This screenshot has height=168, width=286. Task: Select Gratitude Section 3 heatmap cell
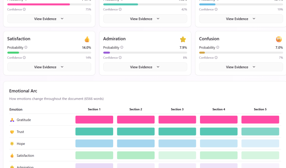177,119
